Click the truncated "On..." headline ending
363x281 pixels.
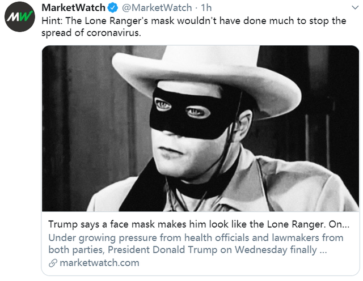[344, 224]
